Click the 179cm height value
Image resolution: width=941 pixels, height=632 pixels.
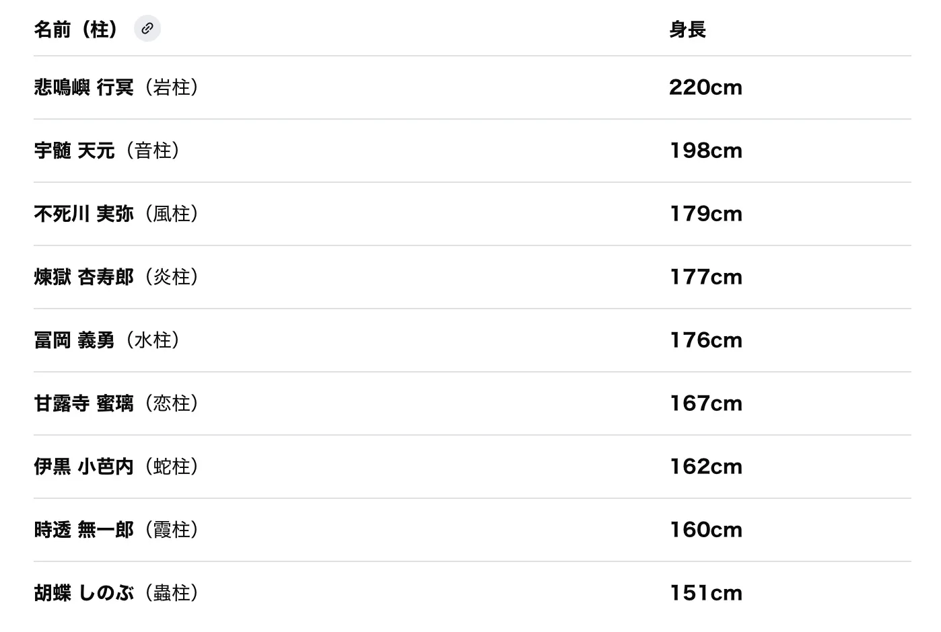pyautogui.click(x=705, y=214)
